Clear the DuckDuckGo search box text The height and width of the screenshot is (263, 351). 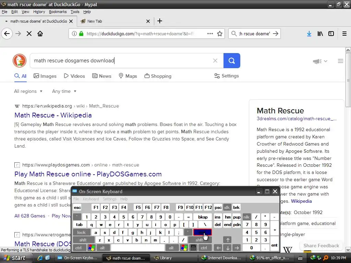[215, 61]
